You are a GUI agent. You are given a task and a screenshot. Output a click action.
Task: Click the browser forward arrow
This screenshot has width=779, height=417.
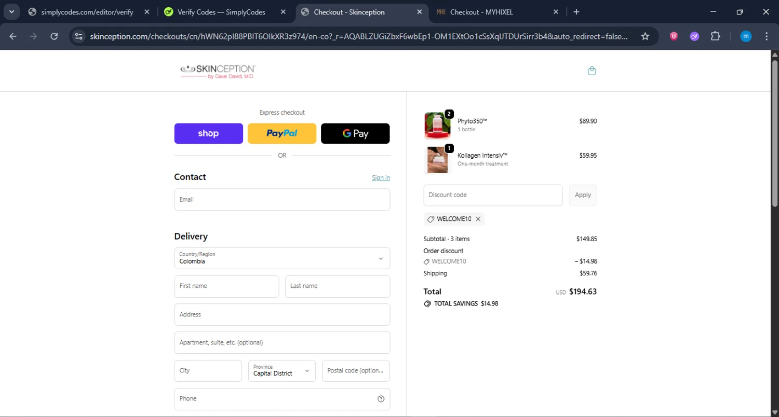[33, 36]
